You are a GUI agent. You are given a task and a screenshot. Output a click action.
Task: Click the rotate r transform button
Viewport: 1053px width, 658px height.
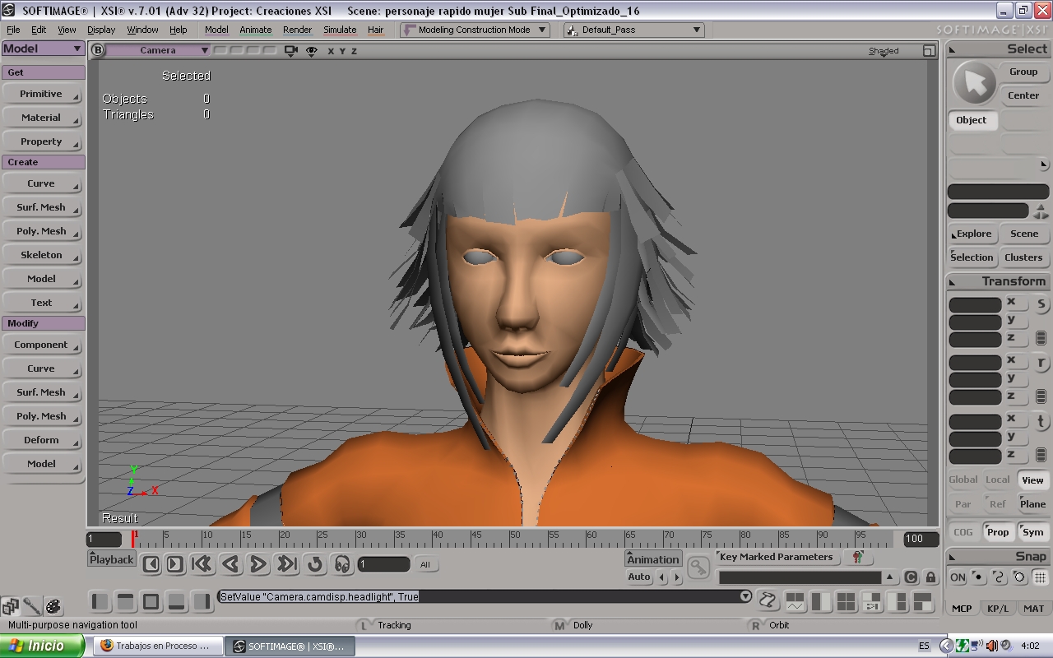click(x=1041, y=363)
